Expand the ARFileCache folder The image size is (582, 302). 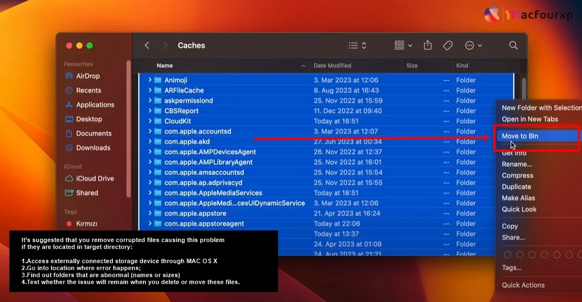(150, 90)
